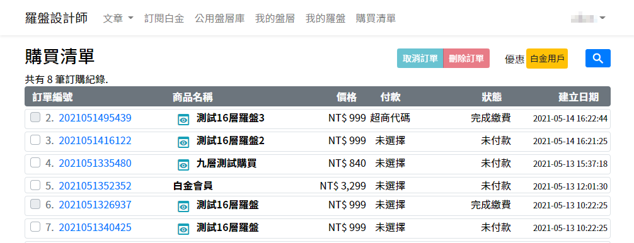Expand the 文章 dropdown menu
The image size is (634, 243).
coord(118,18)
